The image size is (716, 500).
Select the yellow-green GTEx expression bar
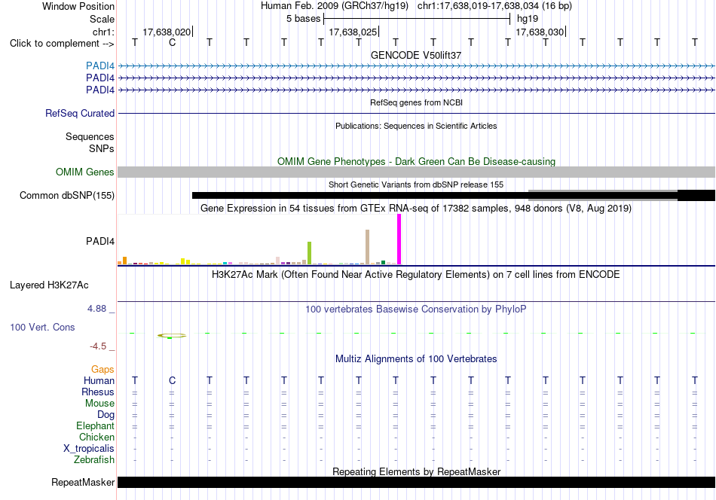coord(310,253)
